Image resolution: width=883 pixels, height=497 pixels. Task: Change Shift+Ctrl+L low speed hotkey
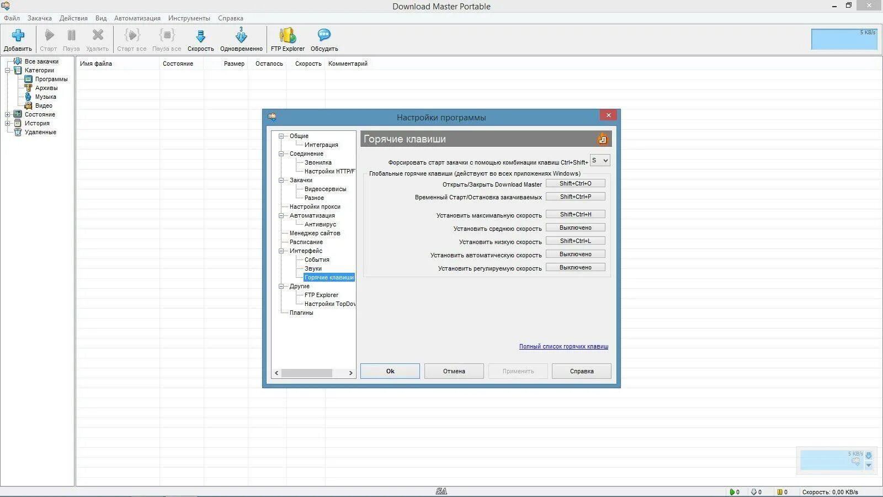[576, 241]
